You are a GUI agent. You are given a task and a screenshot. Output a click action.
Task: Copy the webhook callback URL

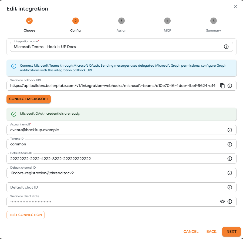click(x=222, y=86)
